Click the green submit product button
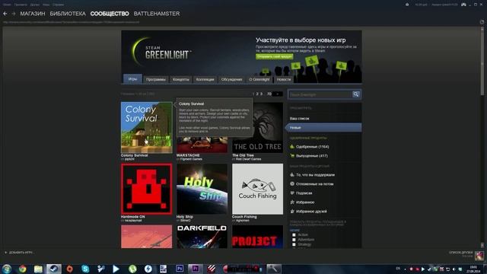 (x=275, y=56)
